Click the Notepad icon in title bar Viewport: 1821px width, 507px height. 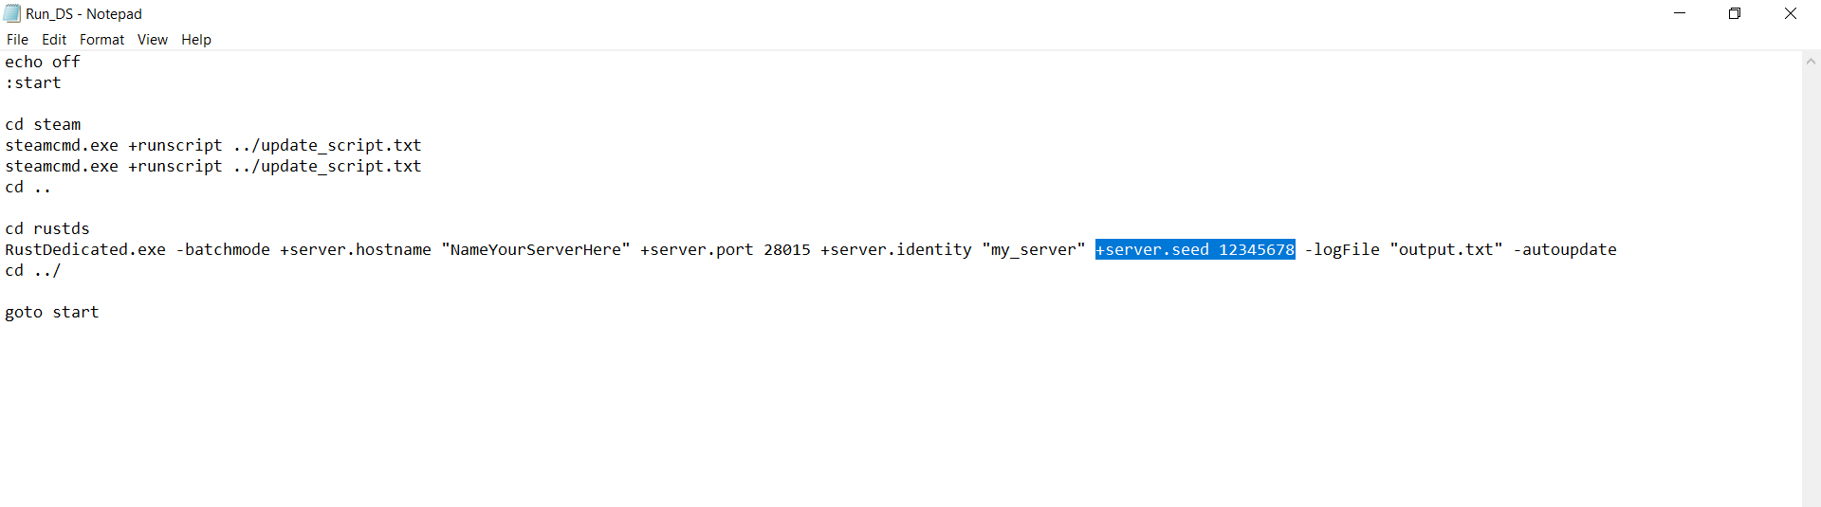pyautogui.click(x=12, y=13)
